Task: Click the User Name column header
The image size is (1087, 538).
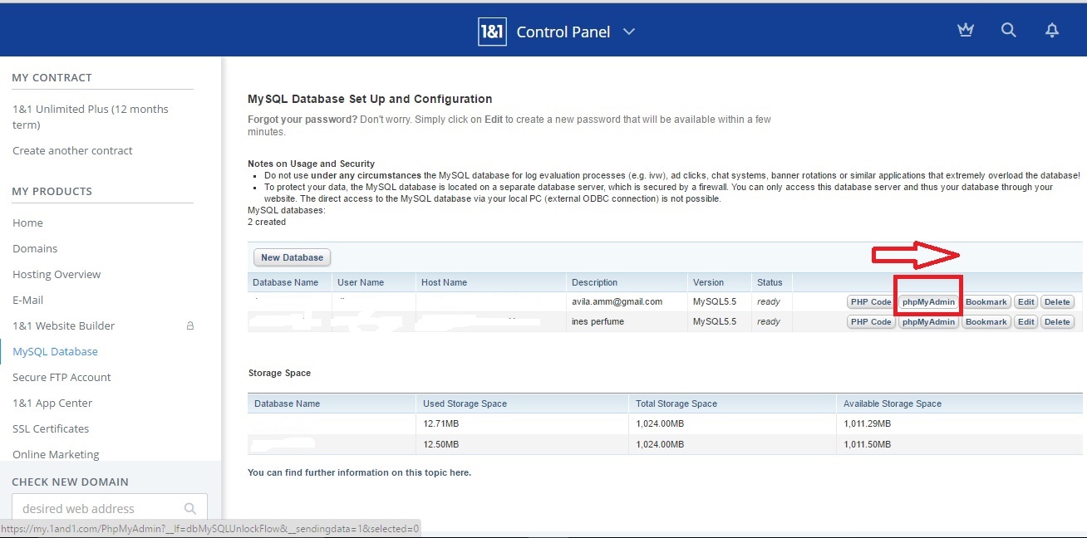Action: [361, 282]
